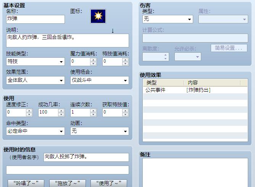The height and width of the screenshot is (187, 255).
Task: Increase 速度修正 with the up arrow
Action: pyautogui.click(x=29, y=111)
